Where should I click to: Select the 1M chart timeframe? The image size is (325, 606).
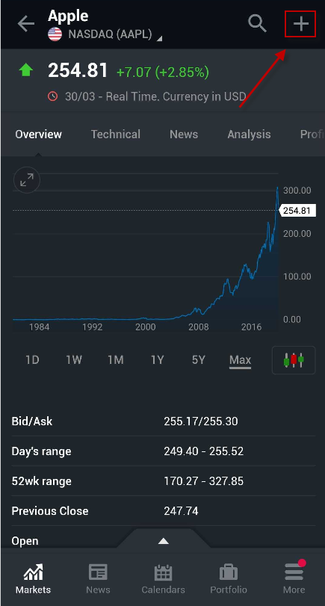[x=116, y=360]
